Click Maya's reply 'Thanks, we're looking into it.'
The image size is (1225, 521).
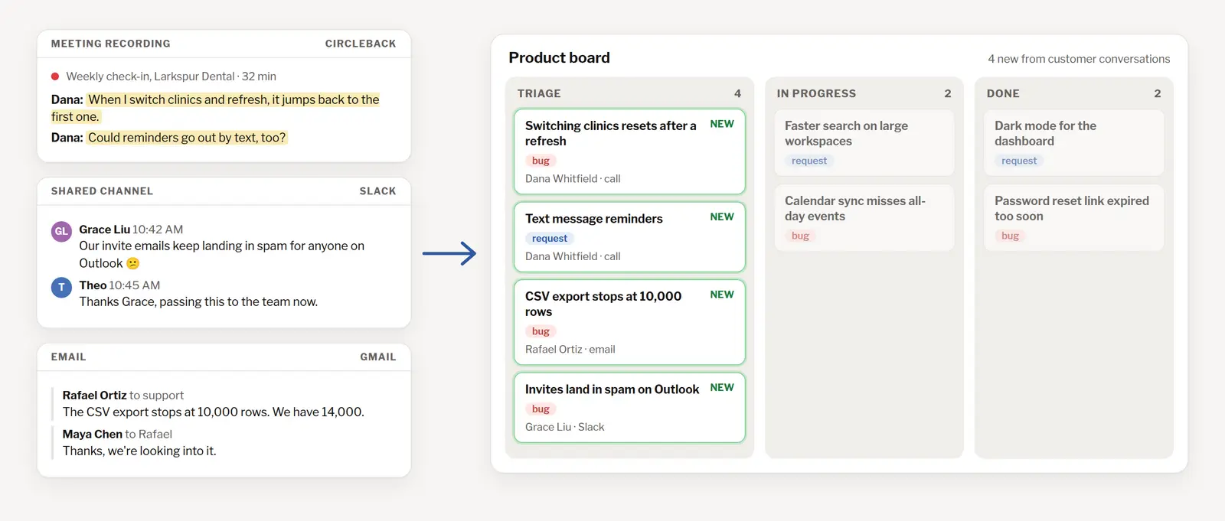pos(139,451)
